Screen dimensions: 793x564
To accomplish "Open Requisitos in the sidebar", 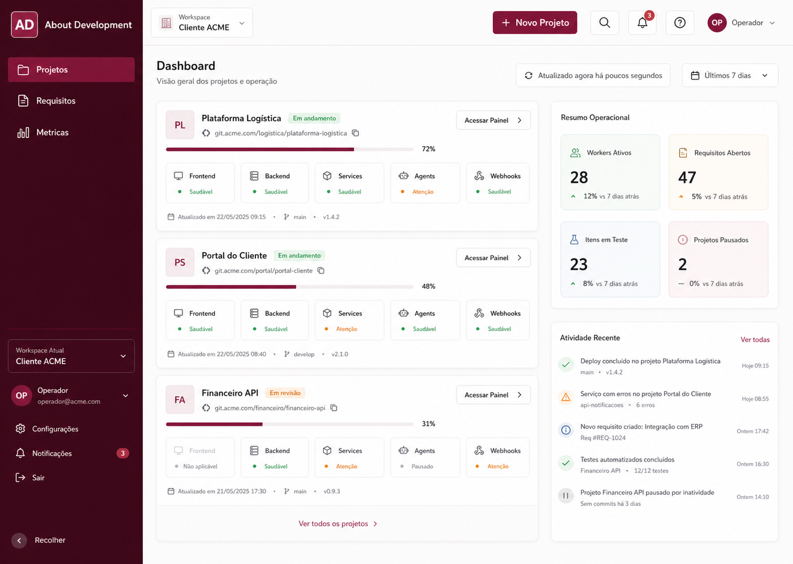I will click(71, 101).
